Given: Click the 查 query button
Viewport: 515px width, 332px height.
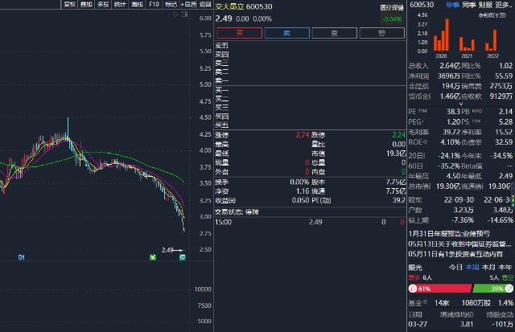Looking at the screenshot, I should pos(335,33).
